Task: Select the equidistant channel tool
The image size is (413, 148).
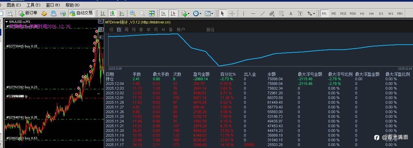Action: [x=272, y=13]
